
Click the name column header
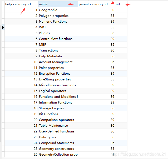point(58,4)
